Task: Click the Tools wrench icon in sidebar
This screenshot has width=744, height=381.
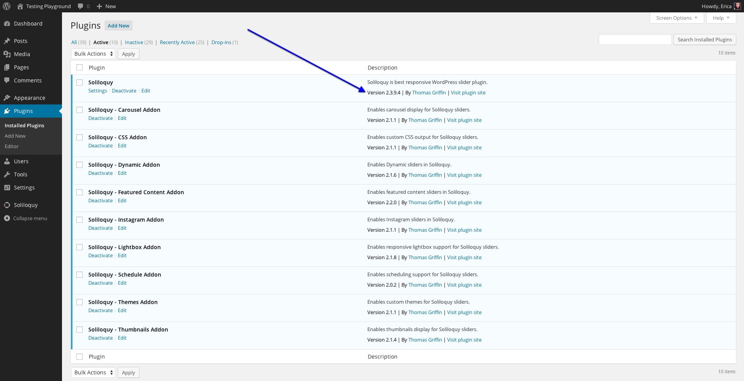Action: coord(7,174)
